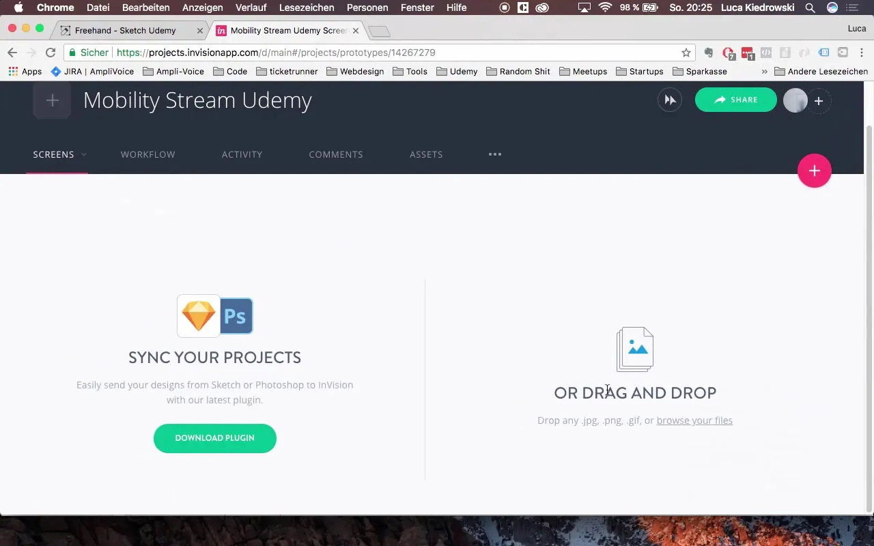Image resolution: width=874 pixels, height=546 pixels.
Task: Open the Random Shit bookmark folder
Action: (x=518, y=71)
